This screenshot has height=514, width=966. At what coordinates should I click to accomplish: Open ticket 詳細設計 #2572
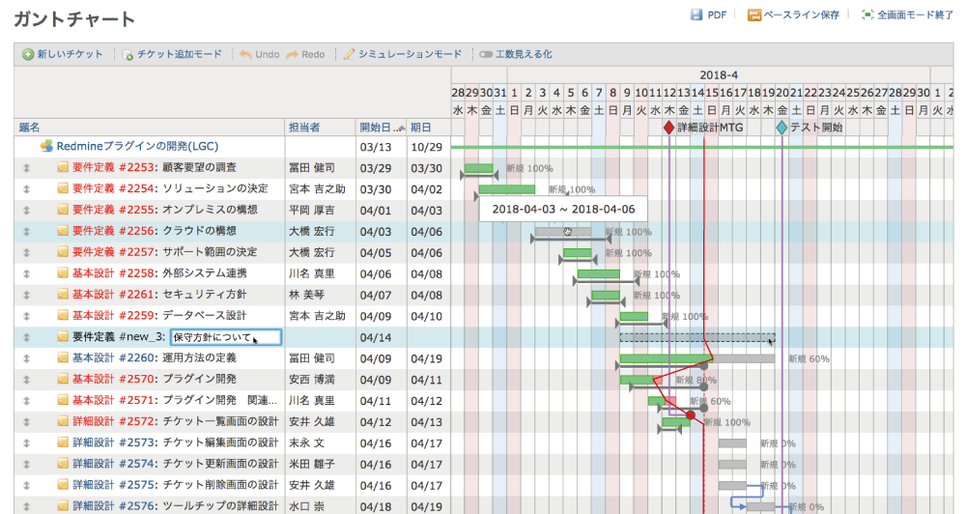(x=115, y=421)
